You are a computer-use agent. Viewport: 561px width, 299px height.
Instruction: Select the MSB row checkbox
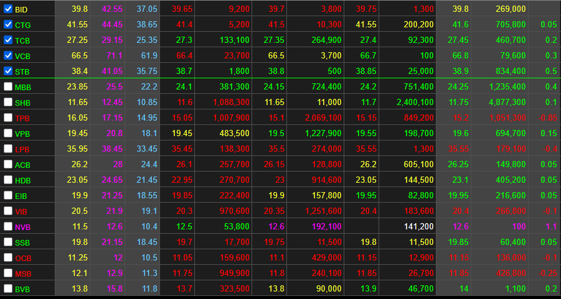pyautogui.click(x=8, y=273)
